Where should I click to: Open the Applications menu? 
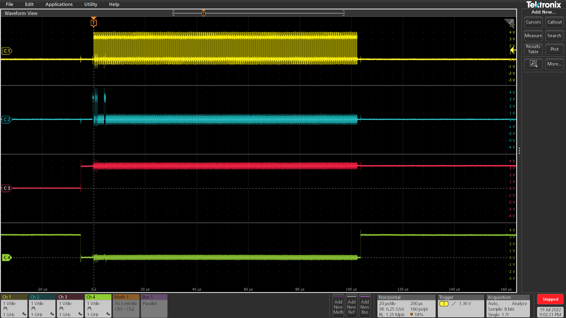pyautogui.click(x=59, y=4)
